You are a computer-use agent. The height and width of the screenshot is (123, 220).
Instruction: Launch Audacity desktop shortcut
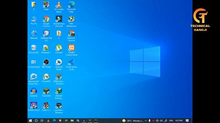[x=34, y=92]
